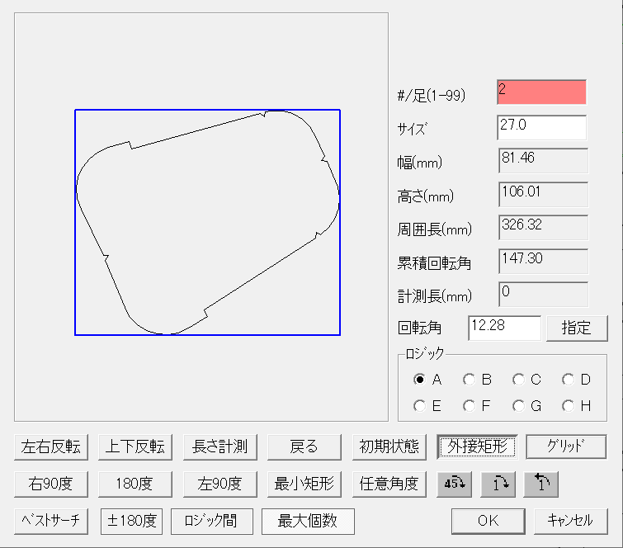This screenshot has width=623, height=548.
Task: Click the 左右反転 button
Action: (51, 447)
